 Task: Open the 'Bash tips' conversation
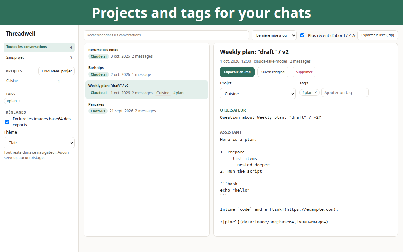(147, 71)
